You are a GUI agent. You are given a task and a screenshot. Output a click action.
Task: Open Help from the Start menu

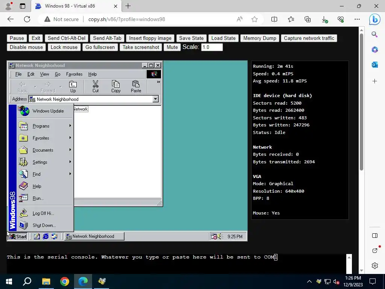pos(45,186)
